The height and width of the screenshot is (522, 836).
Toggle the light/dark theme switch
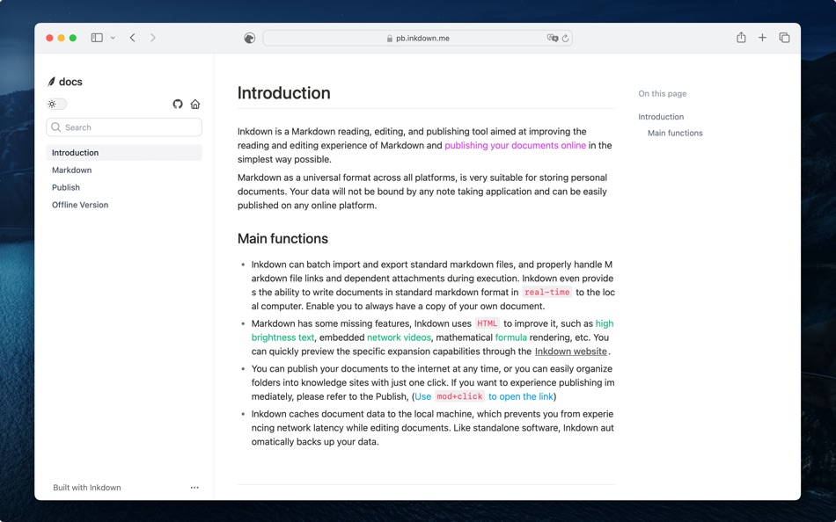pos(56,104)
